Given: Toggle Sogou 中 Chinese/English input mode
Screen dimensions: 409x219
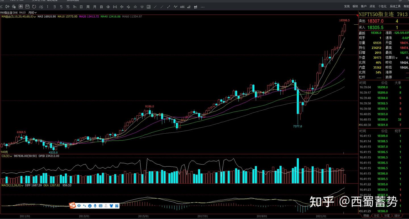Looking at the screenshot, I should pos(79,206).
